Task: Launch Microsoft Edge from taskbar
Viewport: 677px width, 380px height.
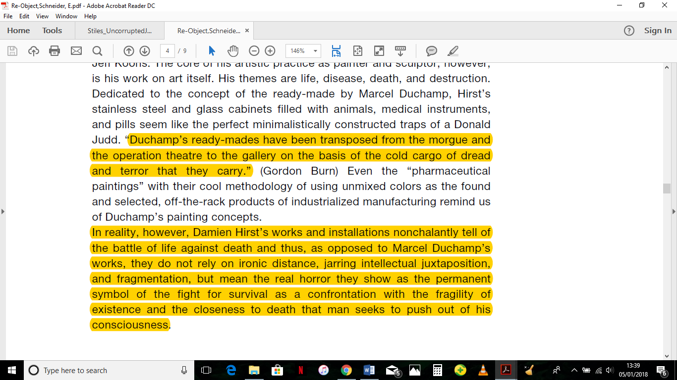Action: [x=230, y=370]
